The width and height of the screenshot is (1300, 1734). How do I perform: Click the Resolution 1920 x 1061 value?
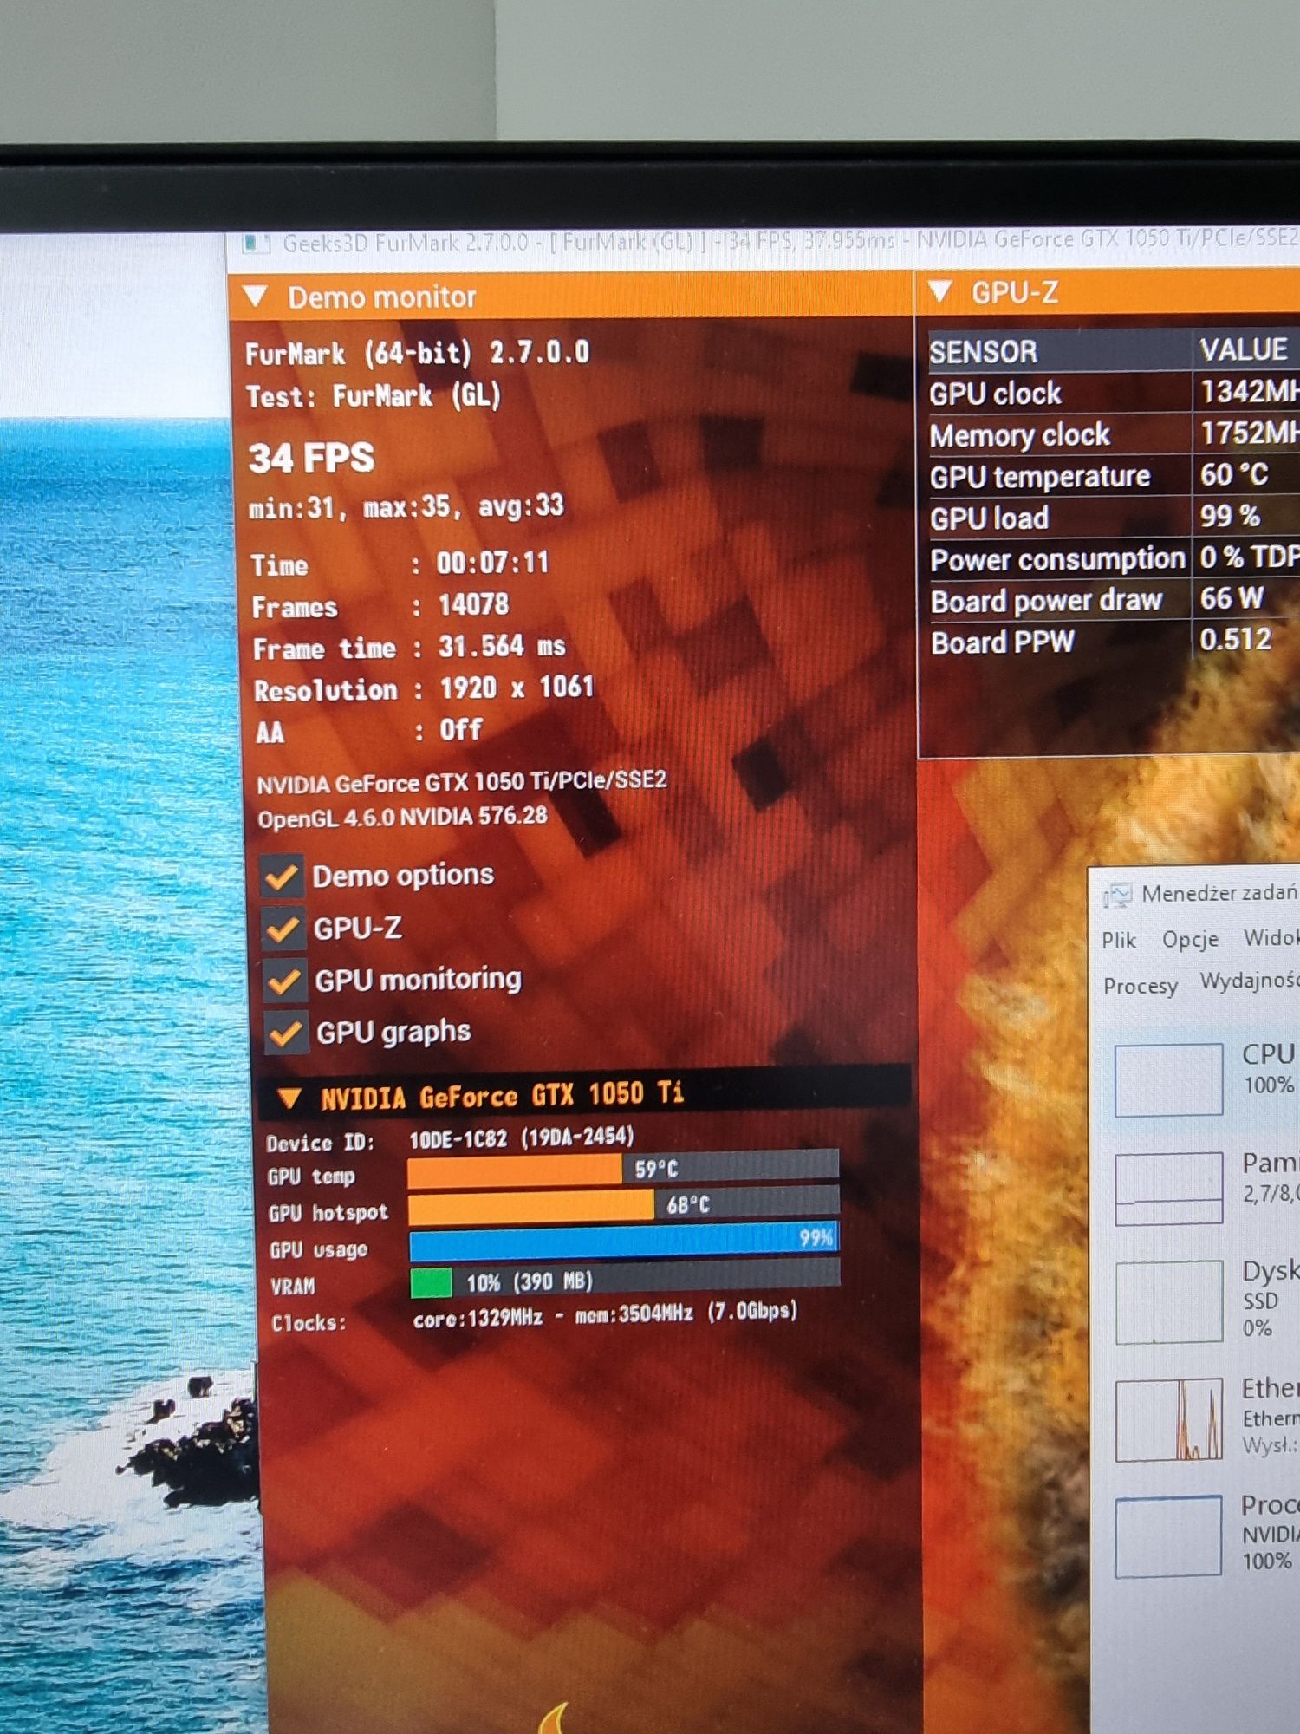[517, 688]
